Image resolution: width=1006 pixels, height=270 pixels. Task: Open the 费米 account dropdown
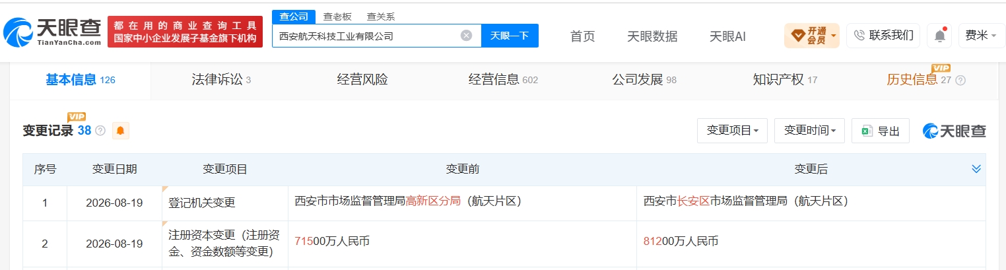[x=981, y=36]
